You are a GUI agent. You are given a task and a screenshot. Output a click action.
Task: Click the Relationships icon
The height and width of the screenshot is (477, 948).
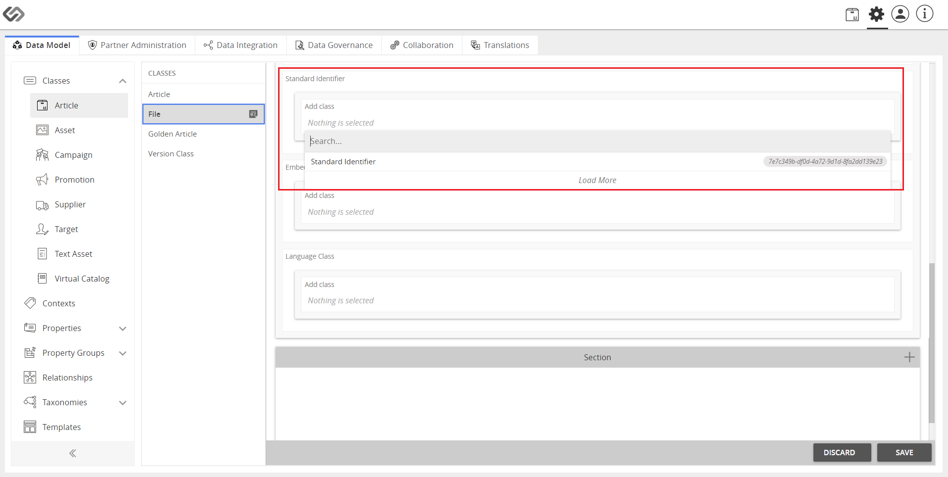[30, 378]
